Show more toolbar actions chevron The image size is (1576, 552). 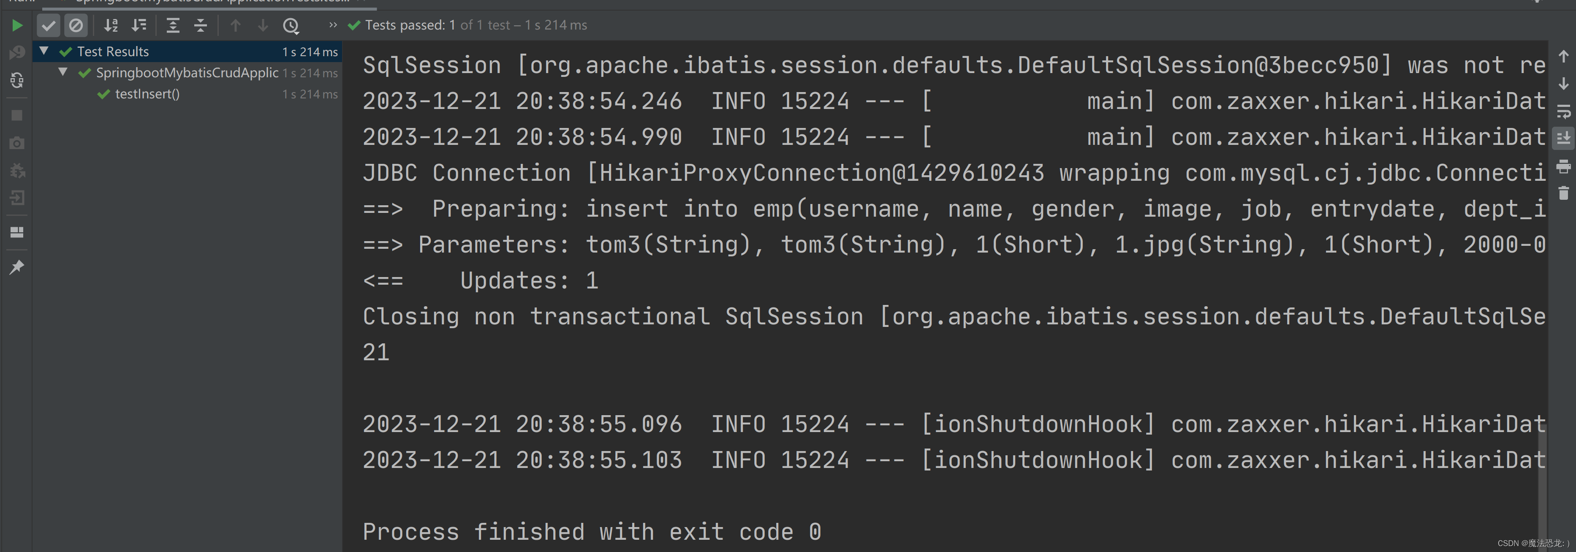click(333, 25)
